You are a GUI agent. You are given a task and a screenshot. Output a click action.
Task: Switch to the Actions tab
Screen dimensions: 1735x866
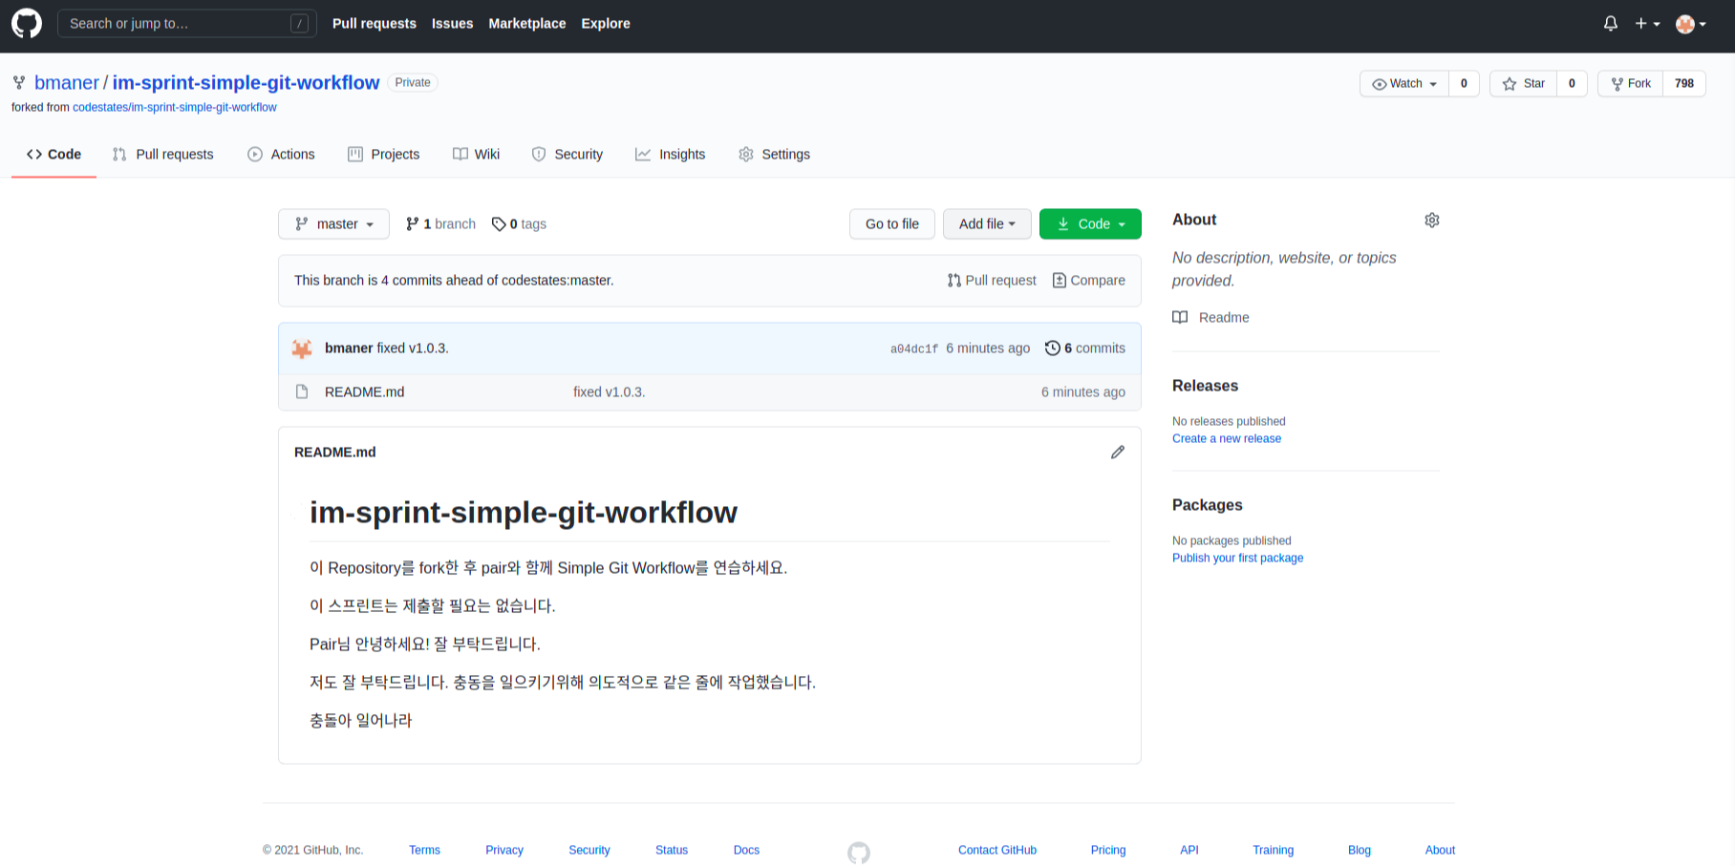tap(281, 154)
